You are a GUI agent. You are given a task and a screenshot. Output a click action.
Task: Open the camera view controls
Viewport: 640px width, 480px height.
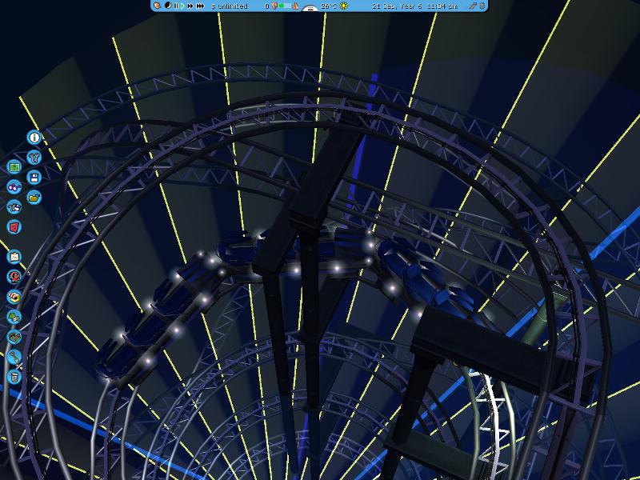pyautogui.click(x=14, y=207)
